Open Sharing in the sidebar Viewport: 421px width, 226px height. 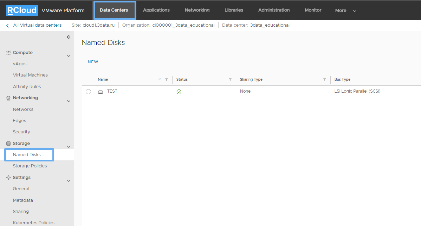[21, 212]
